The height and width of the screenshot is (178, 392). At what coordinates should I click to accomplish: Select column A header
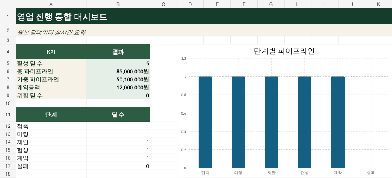pyautogui.click(x=51, y=4)
